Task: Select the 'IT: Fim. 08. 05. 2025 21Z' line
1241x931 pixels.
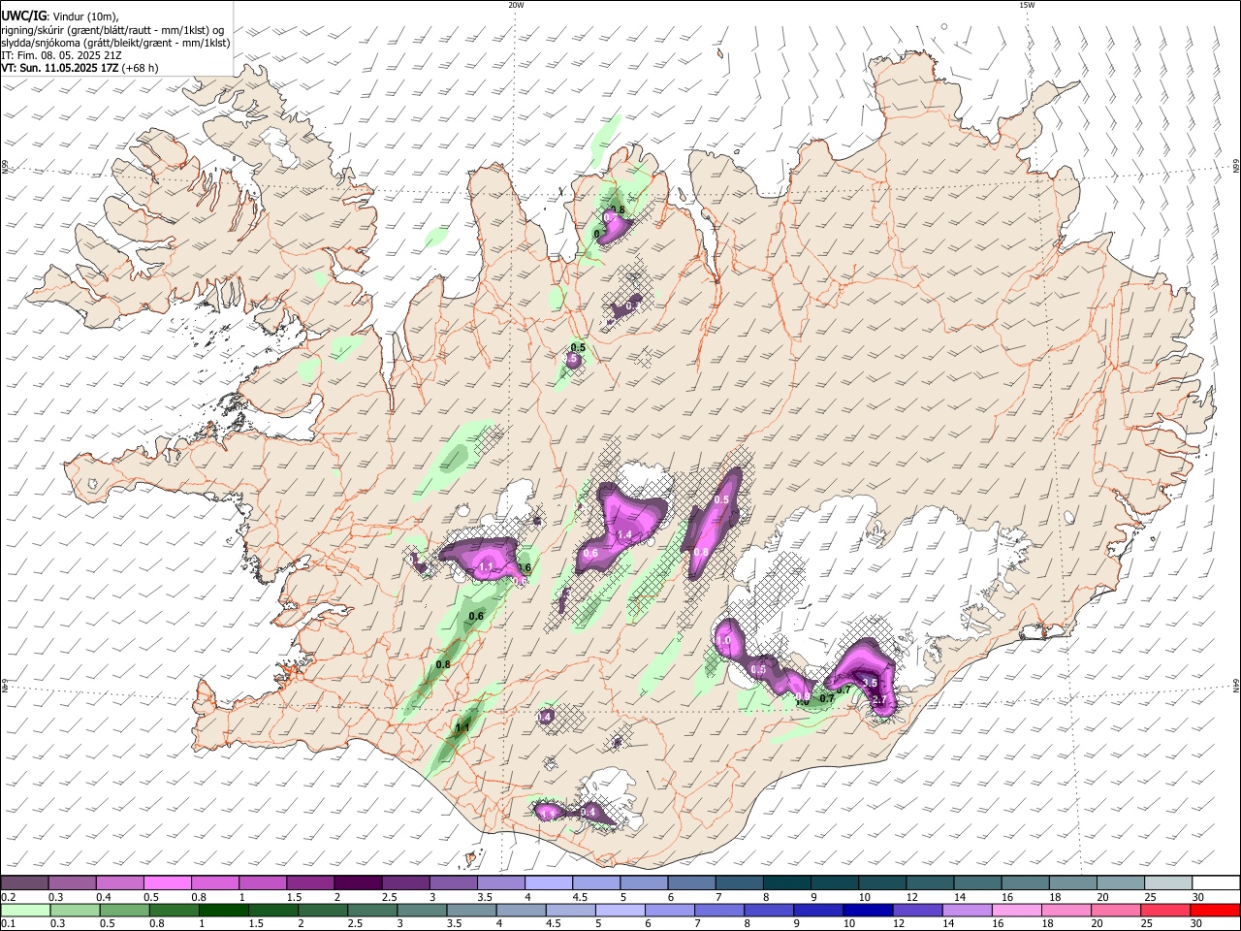Action: tap(62, 55)
